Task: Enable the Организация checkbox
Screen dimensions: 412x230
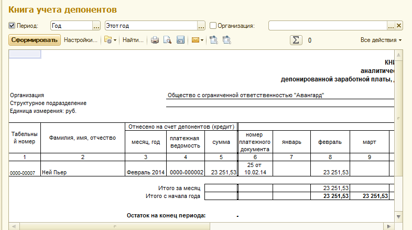Action: (213, 25)
